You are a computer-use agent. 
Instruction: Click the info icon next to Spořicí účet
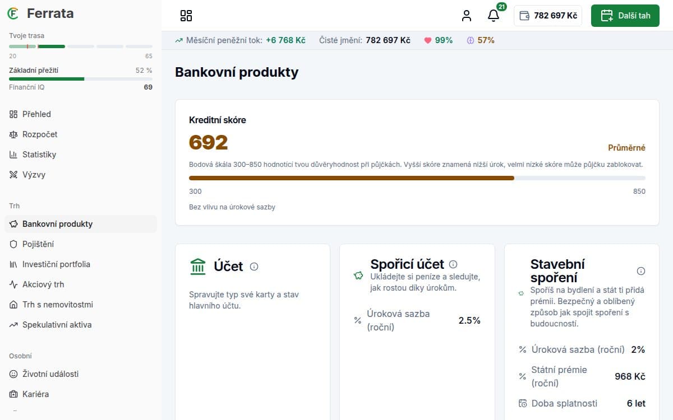point(453,264)
